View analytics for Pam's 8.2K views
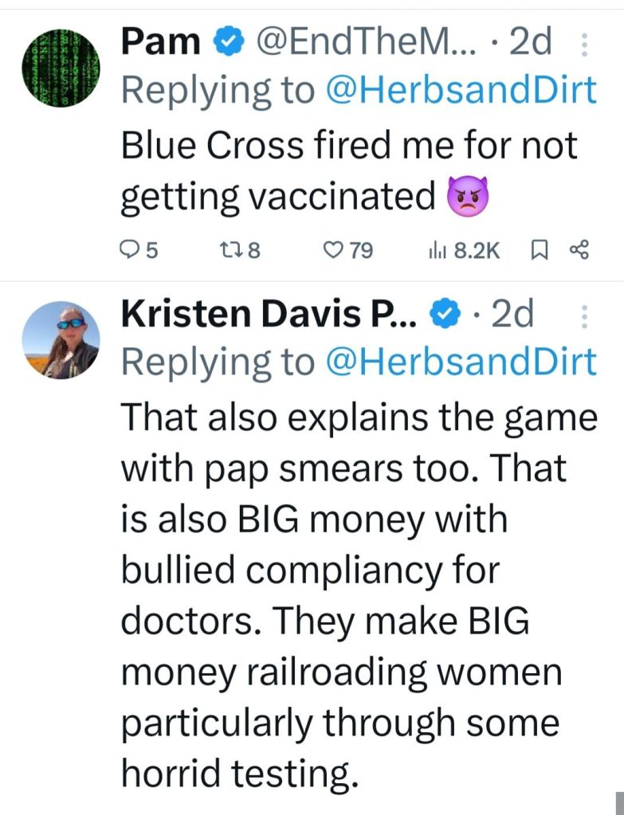Screen dimensions: 624x815 [437, 252]
